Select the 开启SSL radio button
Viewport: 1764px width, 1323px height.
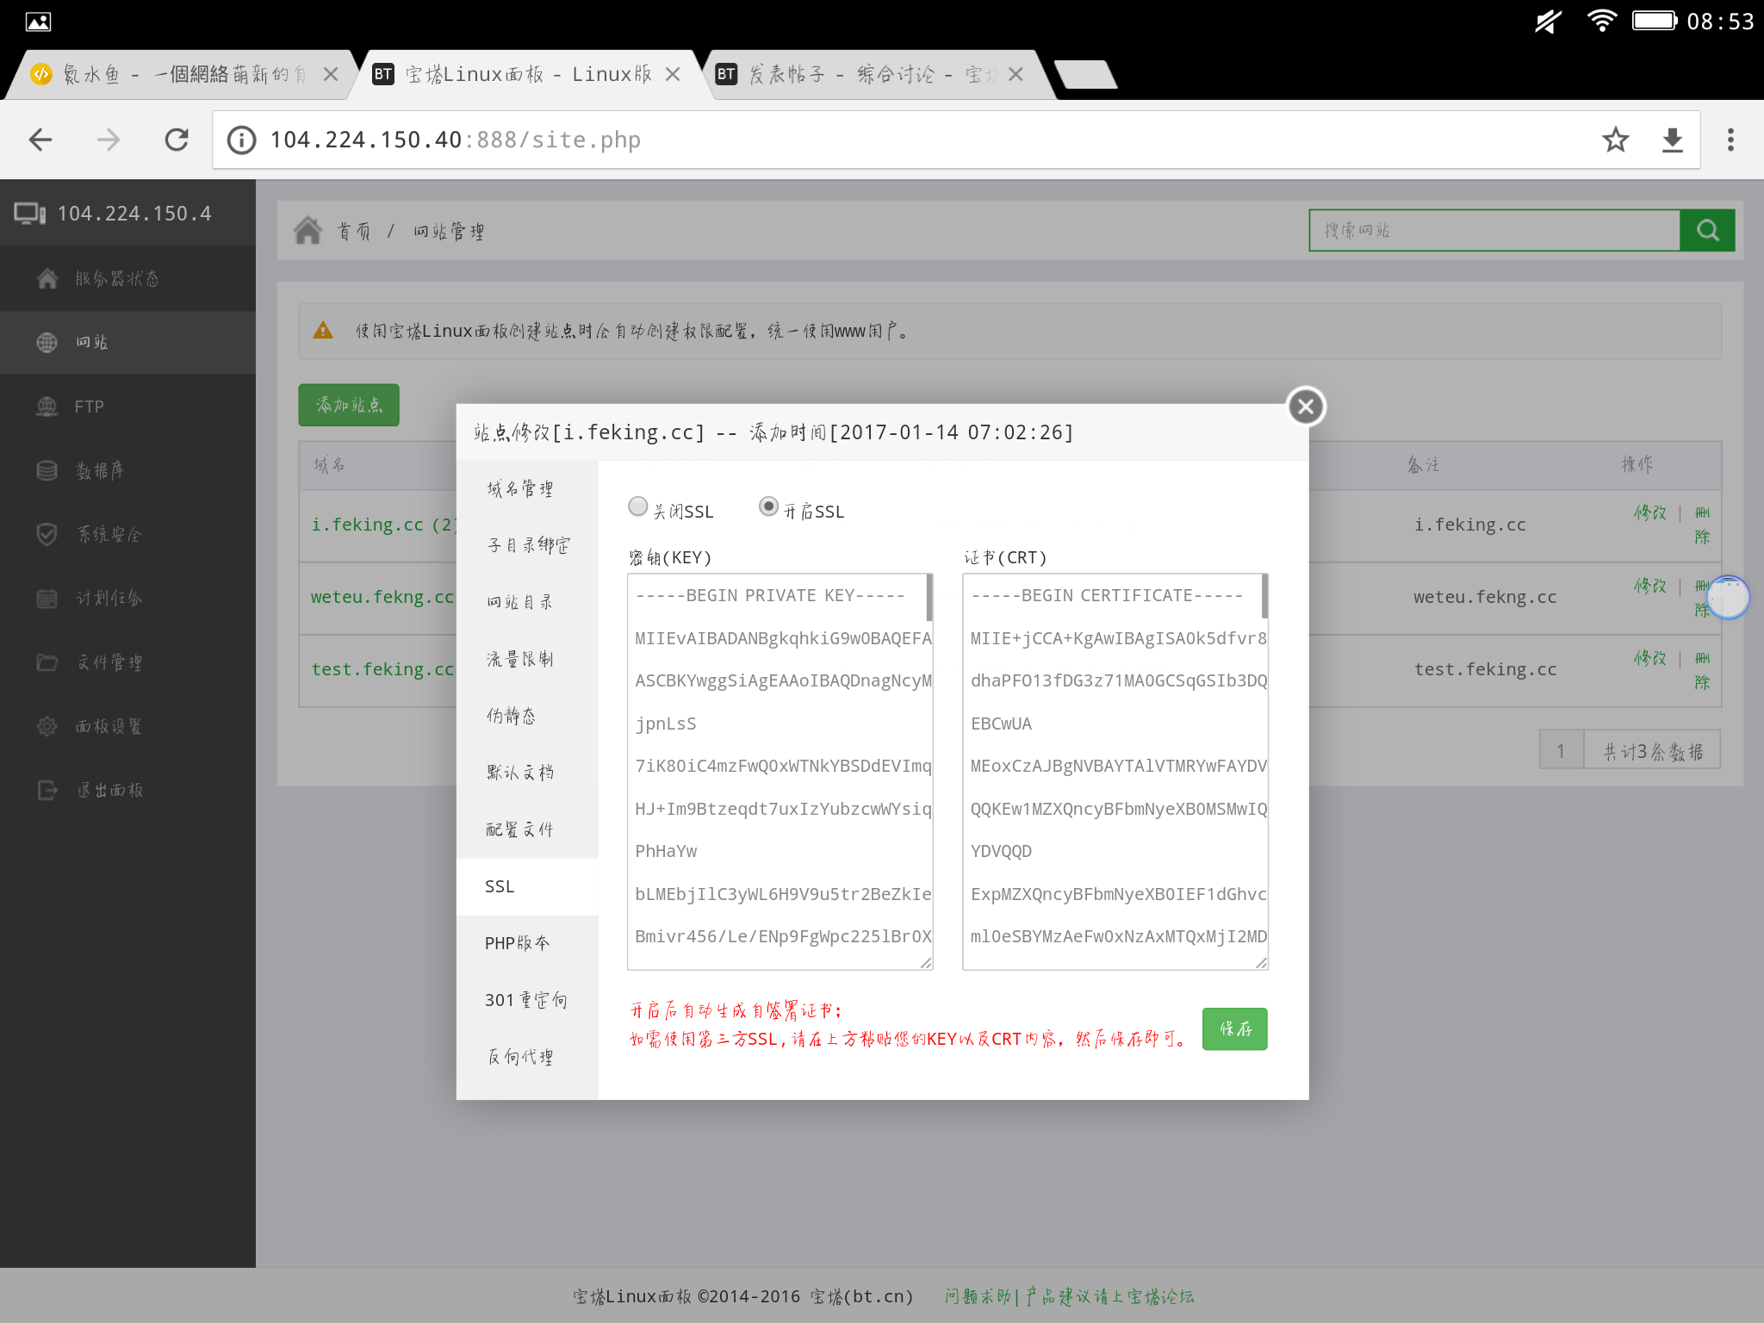click(768, 506)
